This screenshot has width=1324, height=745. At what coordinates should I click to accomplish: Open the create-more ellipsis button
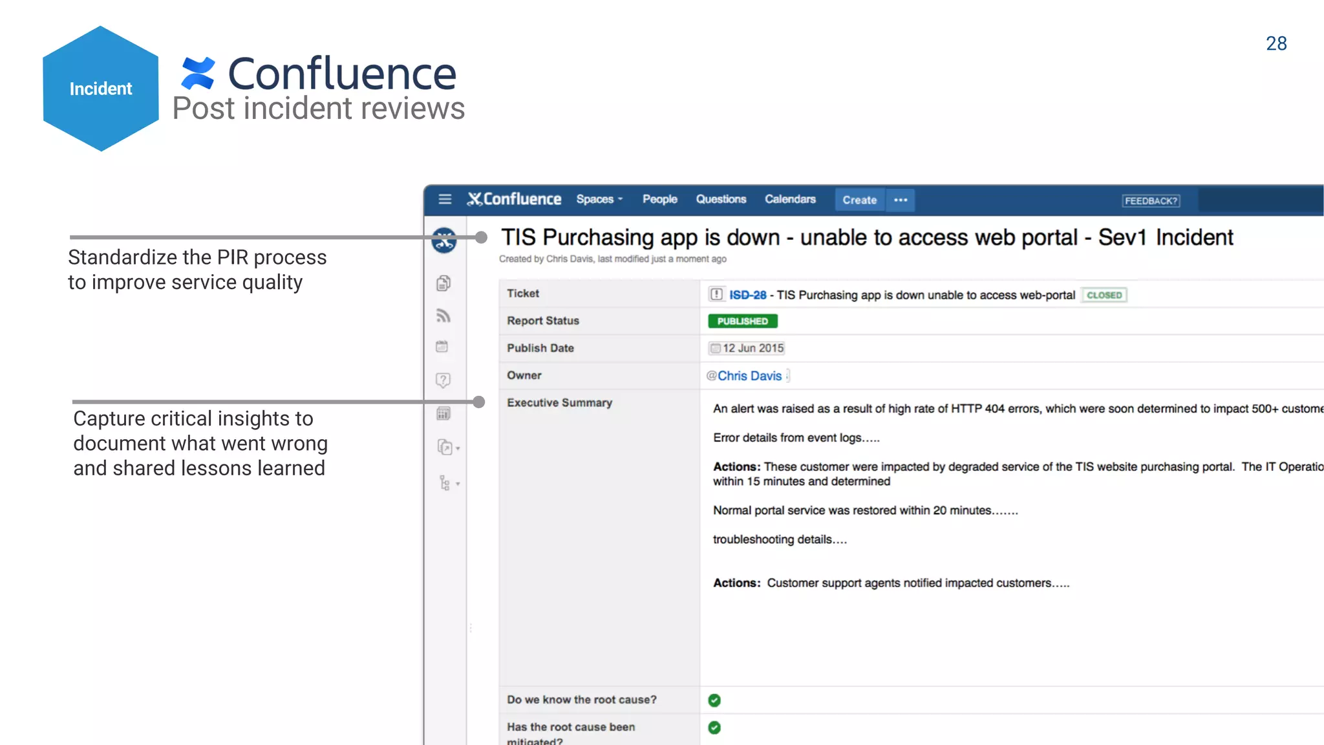(901, 200)
